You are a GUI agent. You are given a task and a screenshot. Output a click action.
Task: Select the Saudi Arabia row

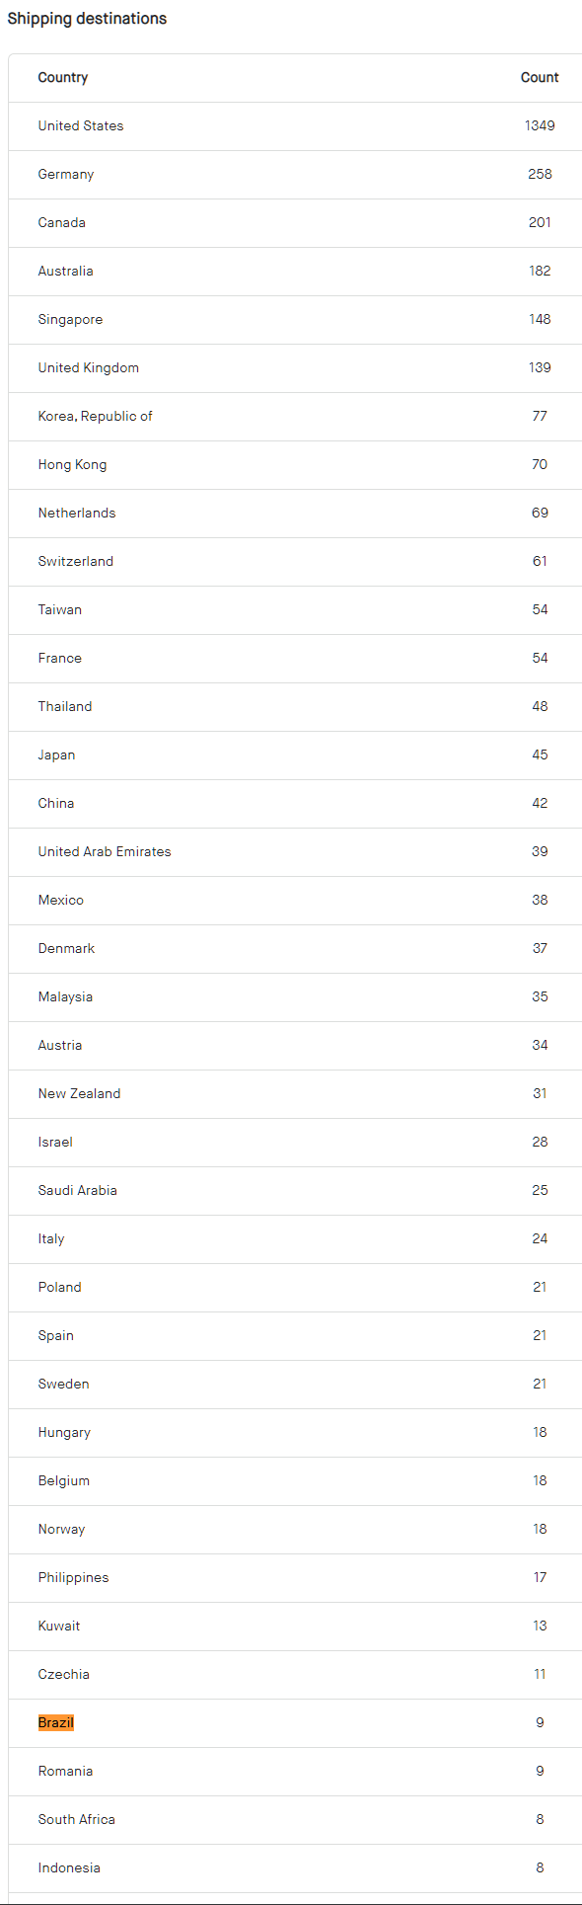coord(295,1191)
